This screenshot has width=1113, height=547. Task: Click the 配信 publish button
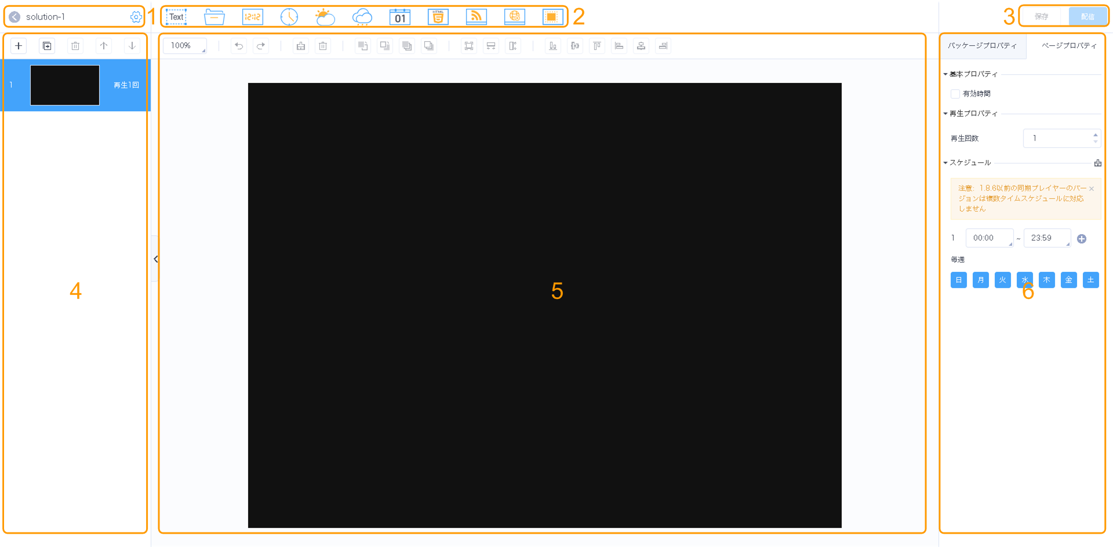[x=1087, y=17]
